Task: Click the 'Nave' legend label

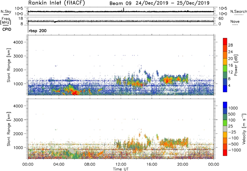Action: pos(235,22)
